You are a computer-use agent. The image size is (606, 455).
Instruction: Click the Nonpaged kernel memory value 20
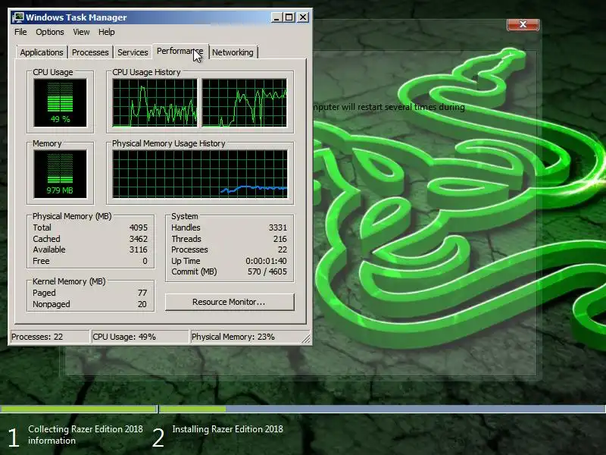point(142,304)
